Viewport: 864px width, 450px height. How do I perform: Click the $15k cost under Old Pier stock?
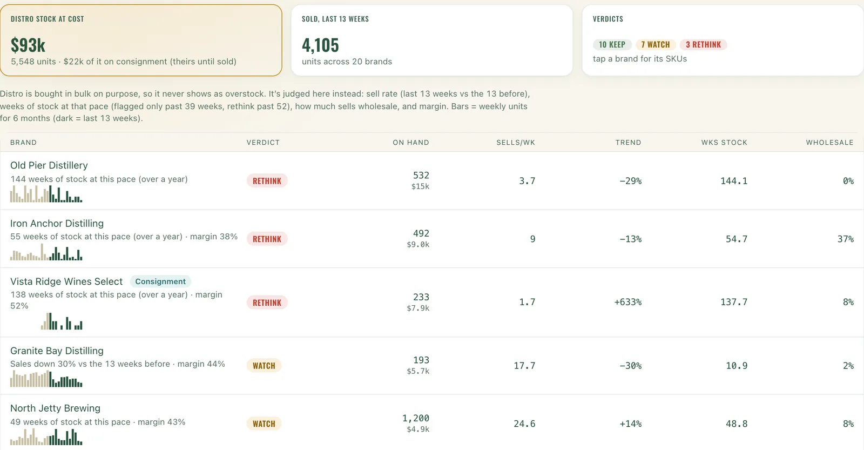point(420,186)
